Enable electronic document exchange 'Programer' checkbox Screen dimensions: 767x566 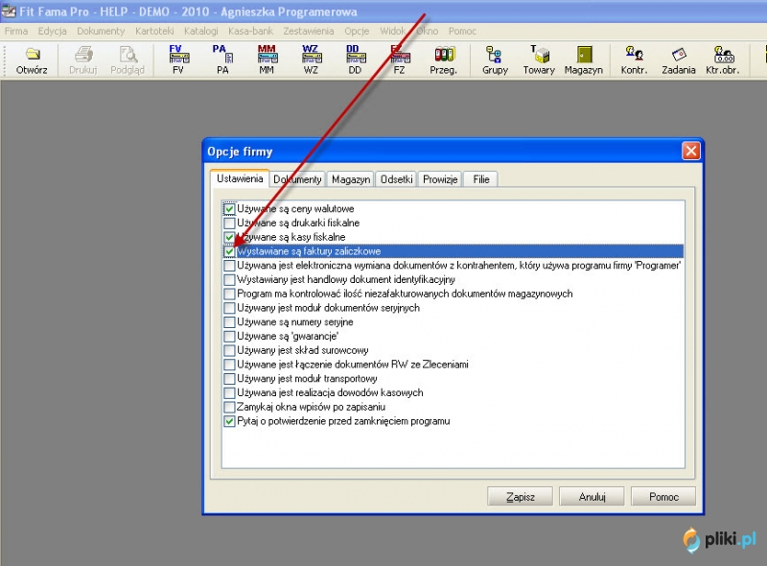229,266
